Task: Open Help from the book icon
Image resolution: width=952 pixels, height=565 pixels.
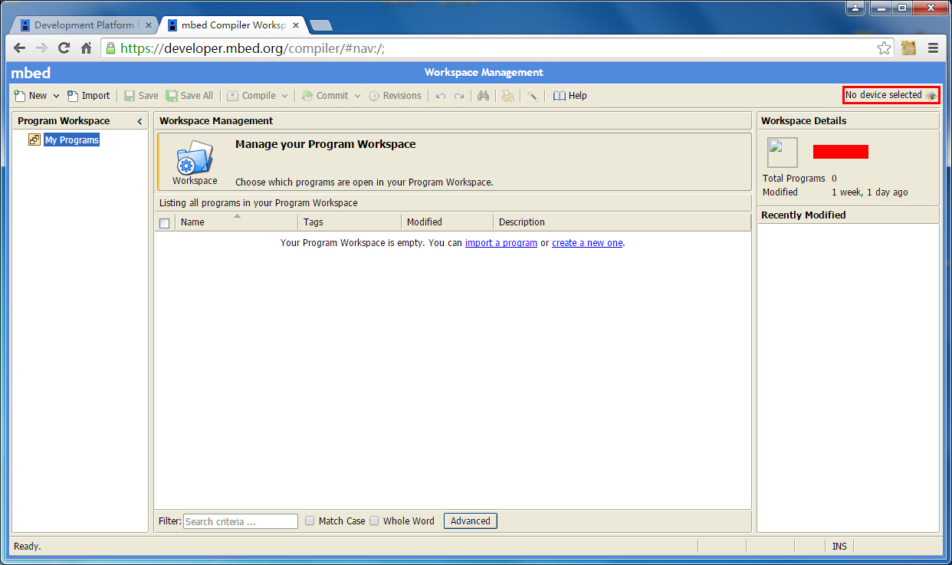Action: coord(570,96)
